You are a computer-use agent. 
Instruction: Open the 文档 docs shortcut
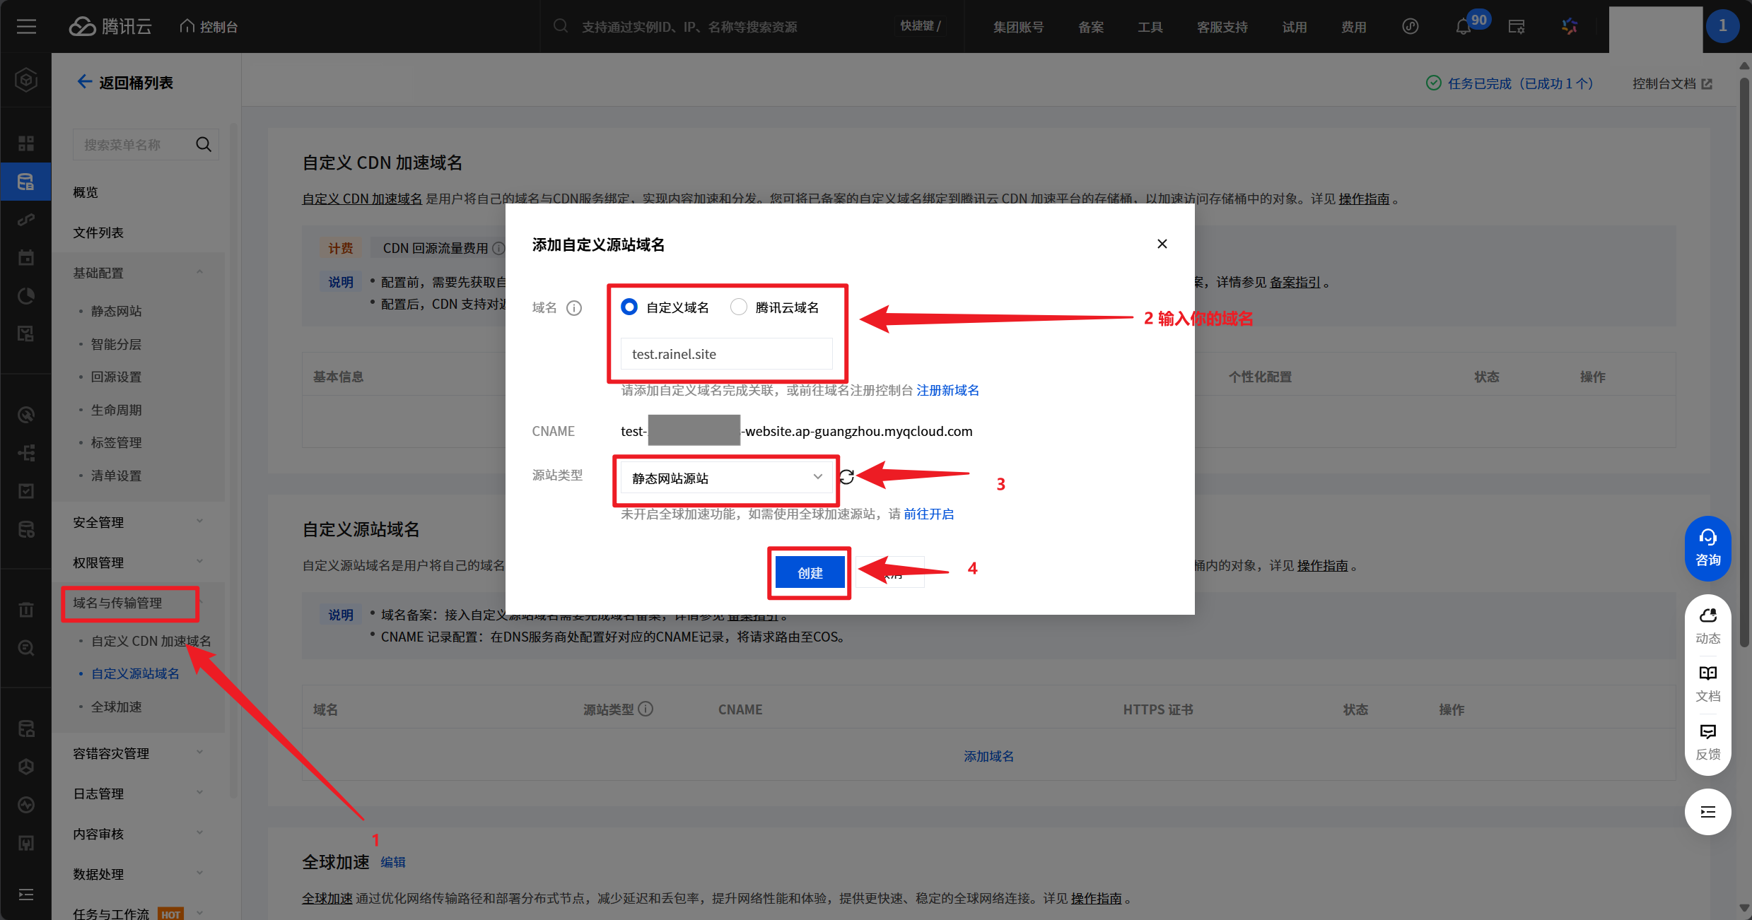point(1708,684)
